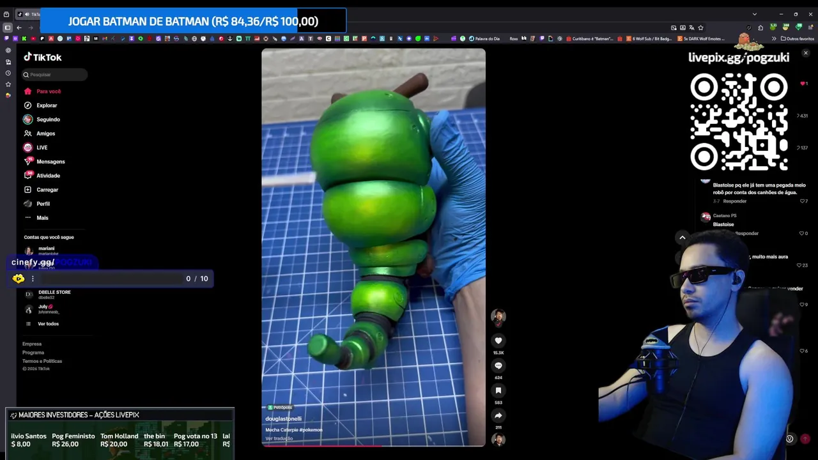Click the spinning sound disc avatar
This screenshot has height=460, width=818.
click(x=498, y=439)
